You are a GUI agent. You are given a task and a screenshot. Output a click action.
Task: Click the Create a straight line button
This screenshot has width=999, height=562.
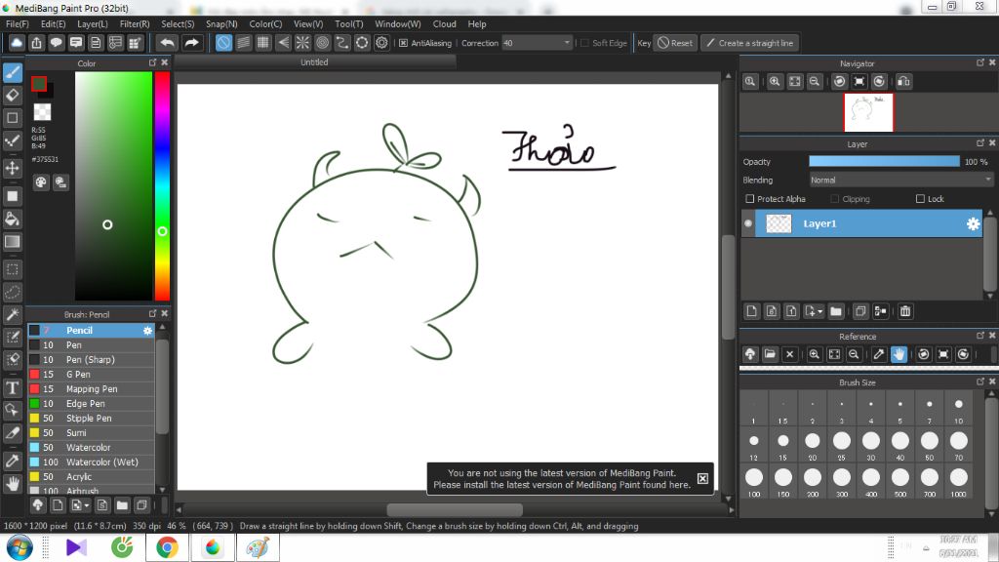coord(749,43)
